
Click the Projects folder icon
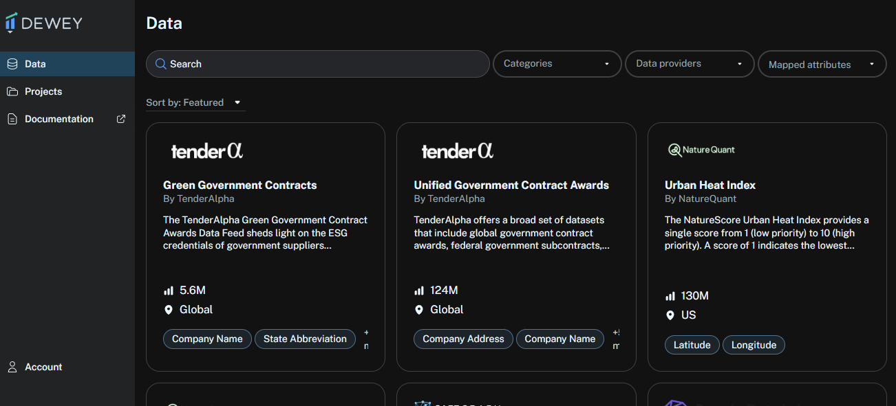click(12, 91)
